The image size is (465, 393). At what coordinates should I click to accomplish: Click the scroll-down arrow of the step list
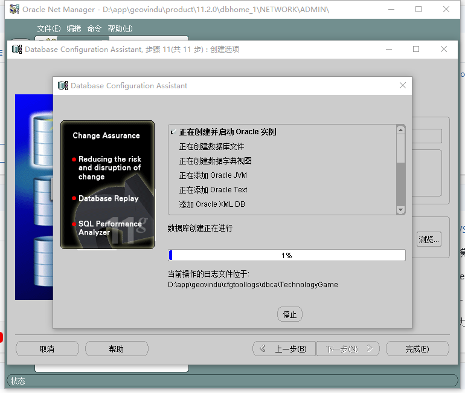point(400,210)
